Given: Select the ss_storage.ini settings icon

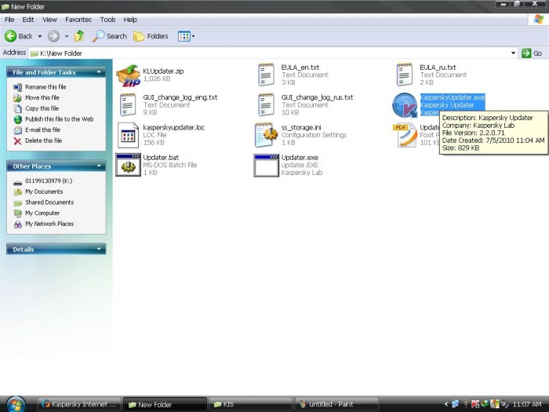Looking at the screenshot, I should pos(266,135).
